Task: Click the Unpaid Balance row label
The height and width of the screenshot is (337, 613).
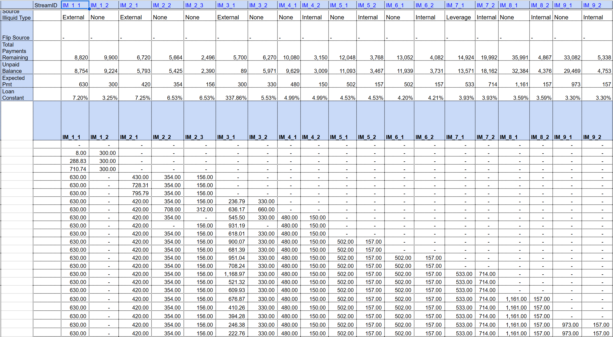Action: pos(12,68)
